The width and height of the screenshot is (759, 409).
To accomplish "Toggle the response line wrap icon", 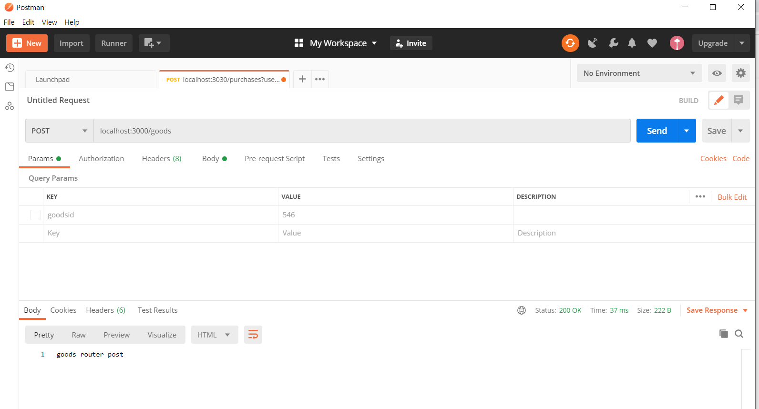I will click(253, 335).
